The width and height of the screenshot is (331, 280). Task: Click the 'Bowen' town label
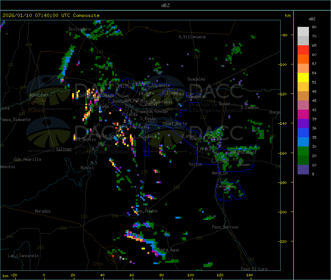coord(245,164)
